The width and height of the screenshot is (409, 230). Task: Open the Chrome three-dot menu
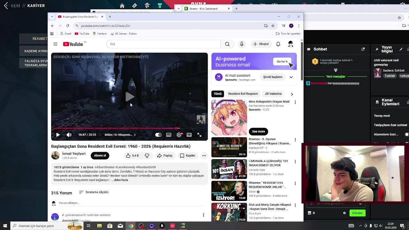pos(299,26)
